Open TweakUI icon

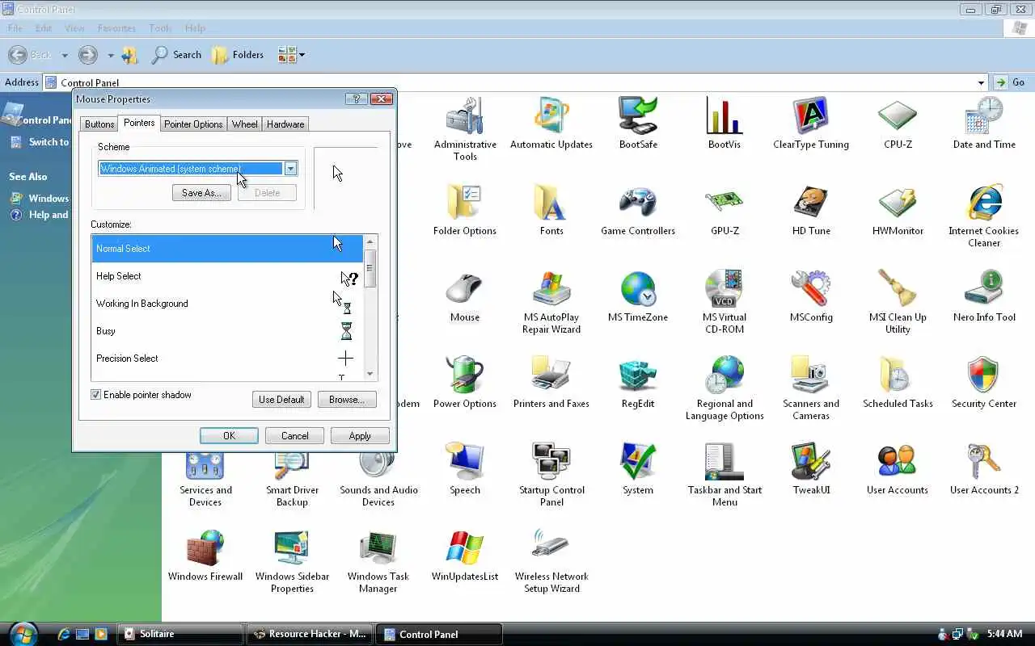click(811, 463)
